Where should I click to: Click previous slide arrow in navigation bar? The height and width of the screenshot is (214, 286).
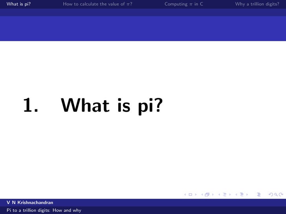(x=185, y=194)
